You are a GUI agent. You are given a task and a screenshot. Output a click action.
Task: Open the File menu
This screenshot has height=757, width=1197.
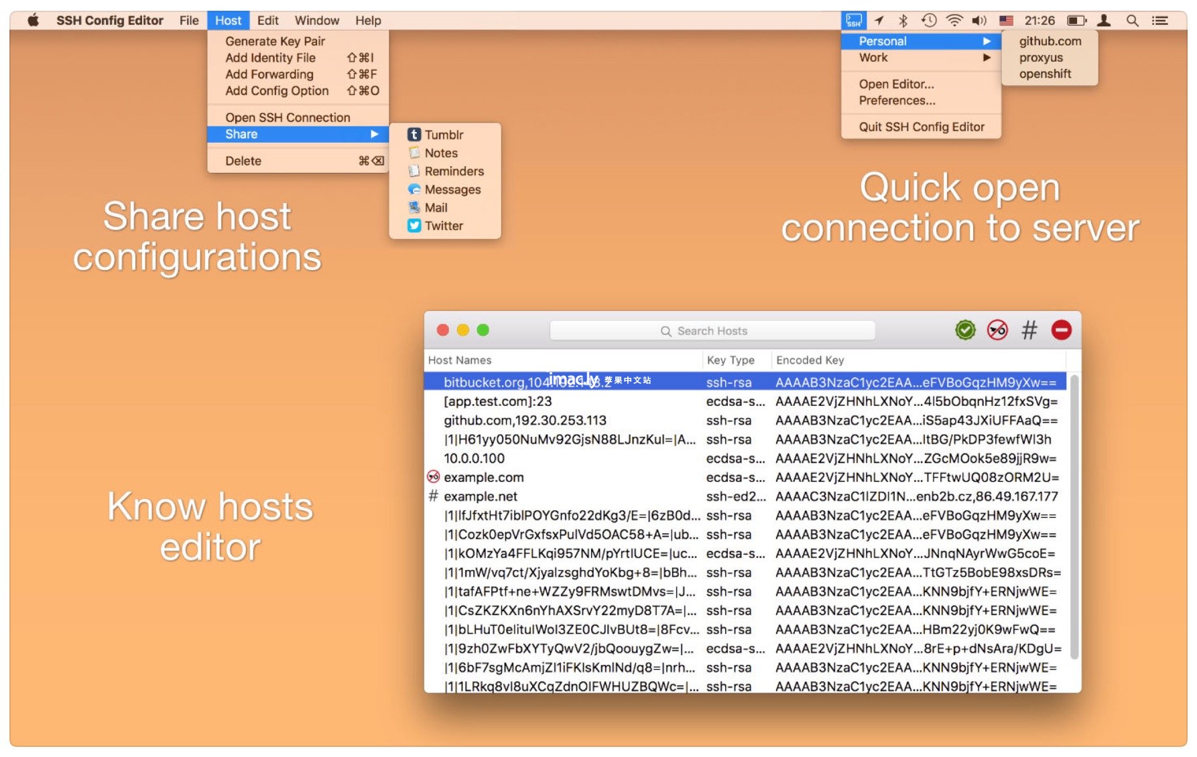189,20
